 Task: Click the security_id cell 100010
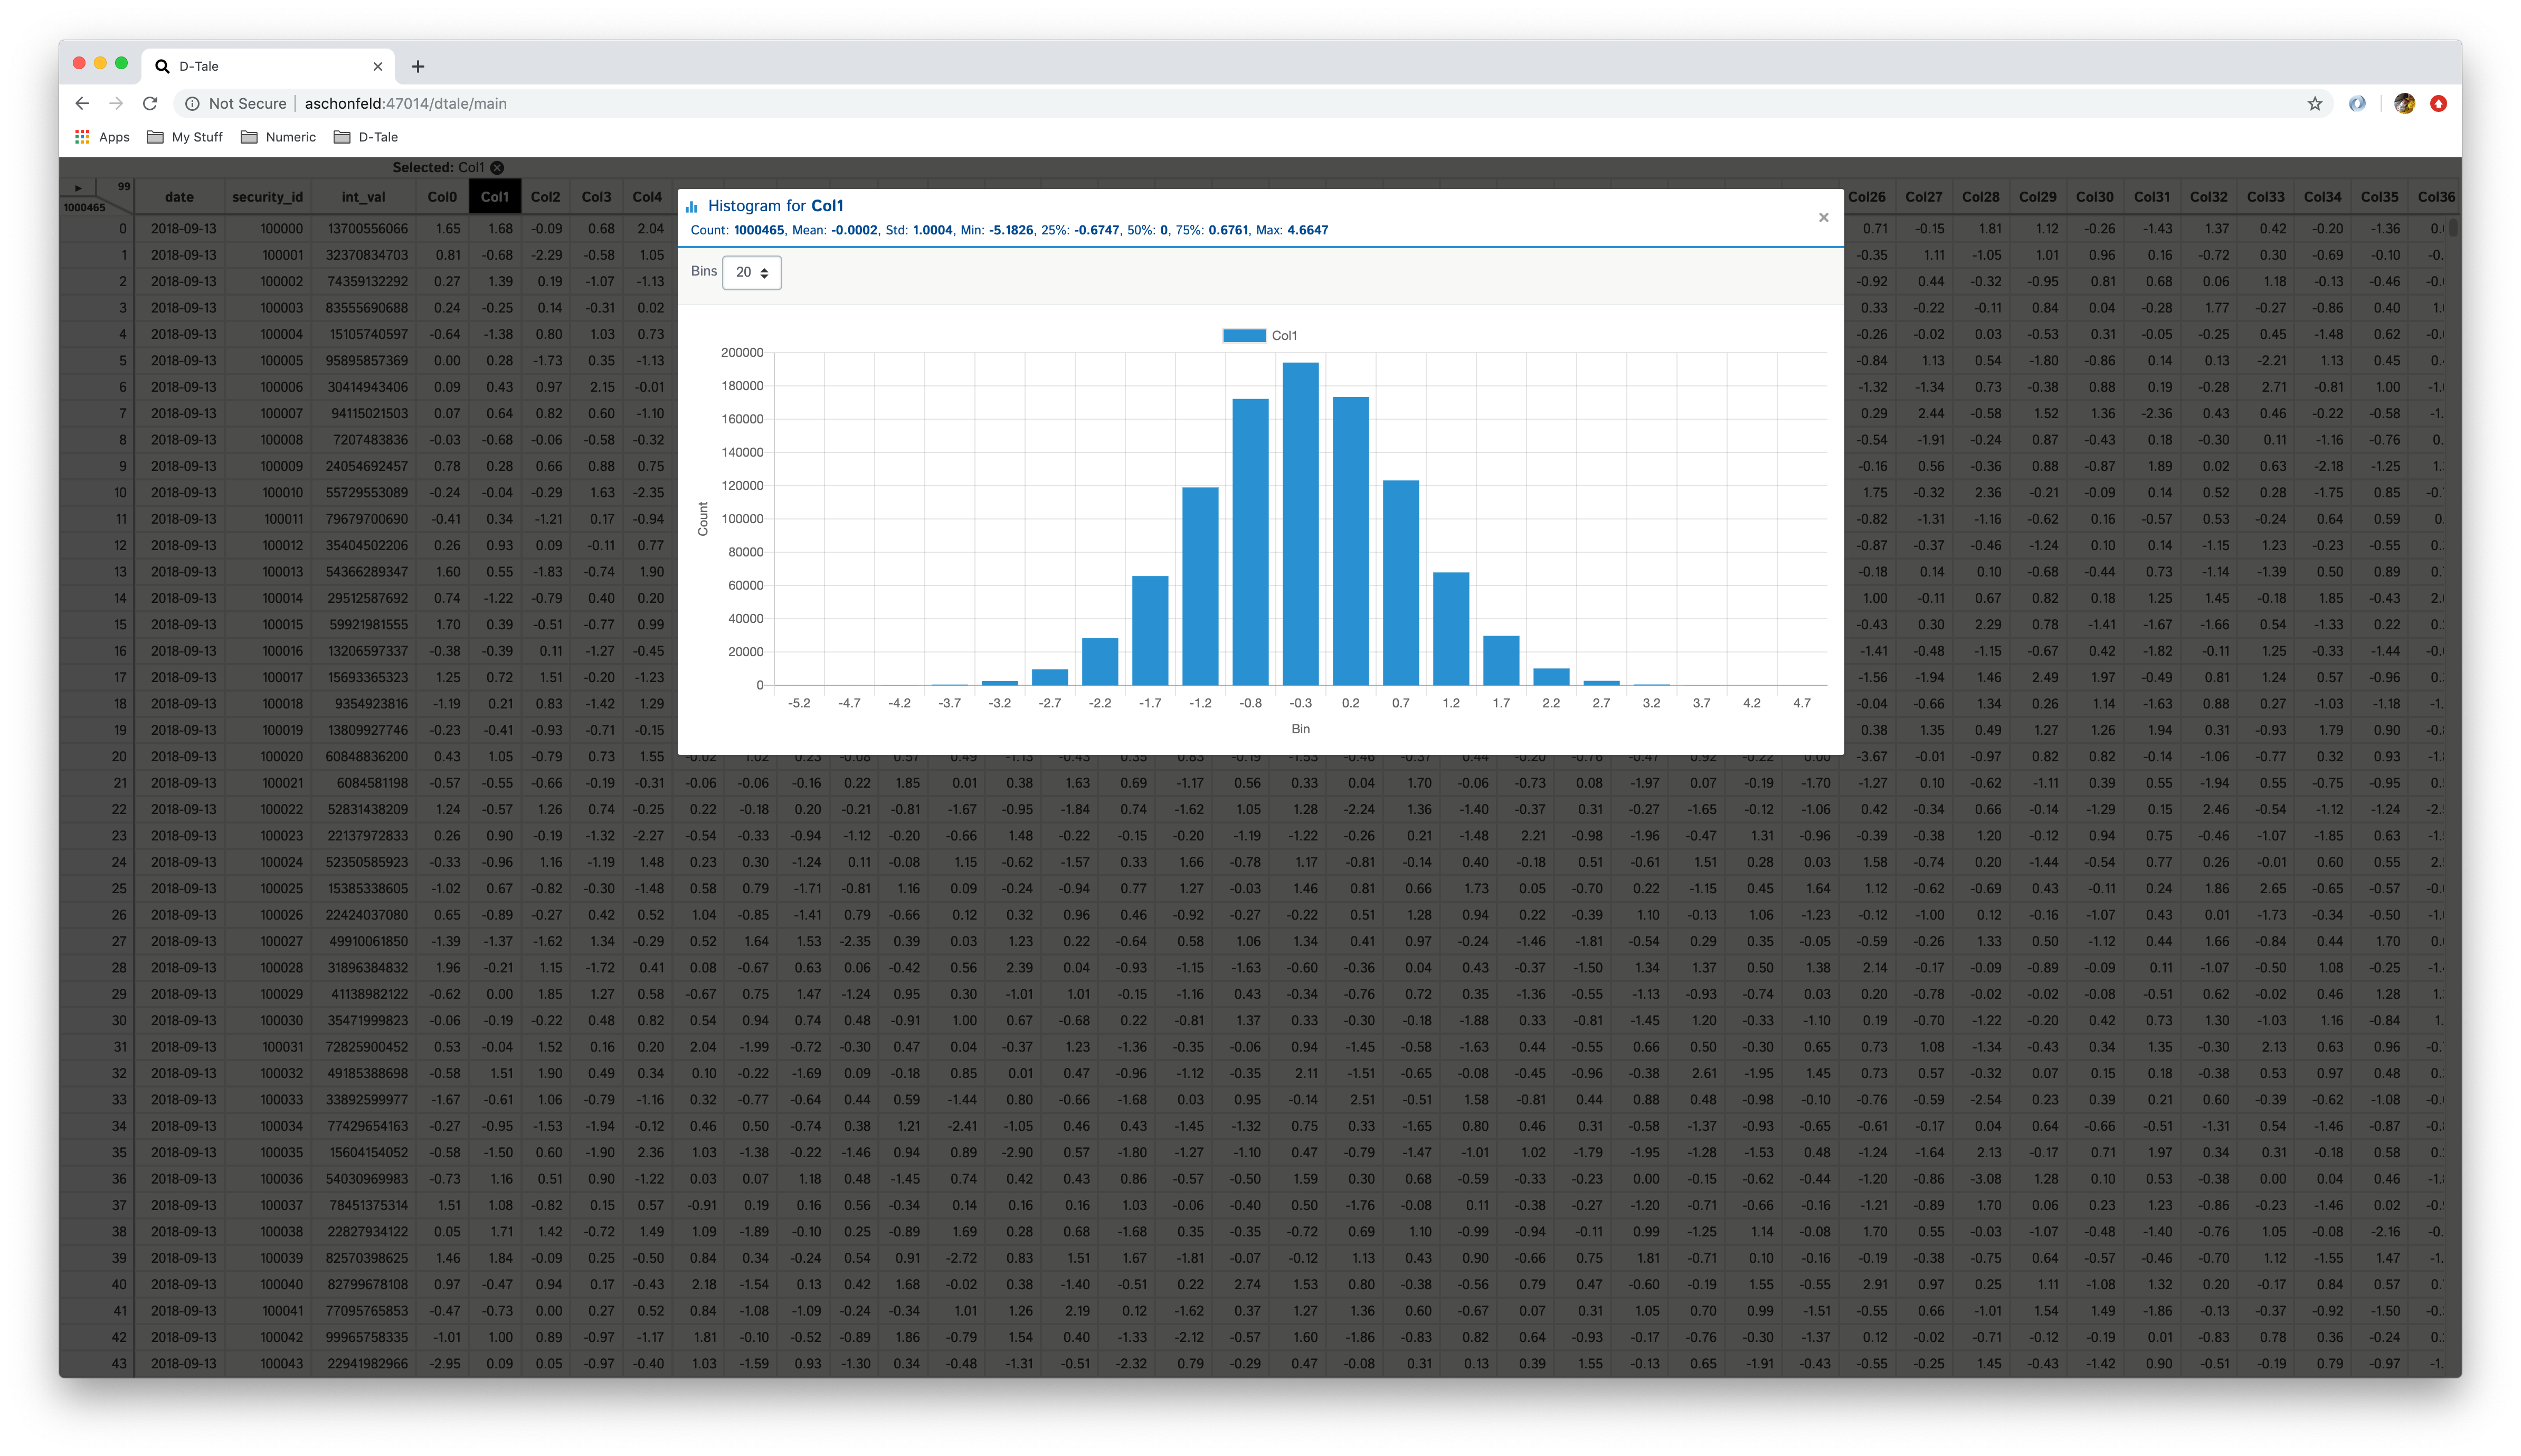point(267,492)
